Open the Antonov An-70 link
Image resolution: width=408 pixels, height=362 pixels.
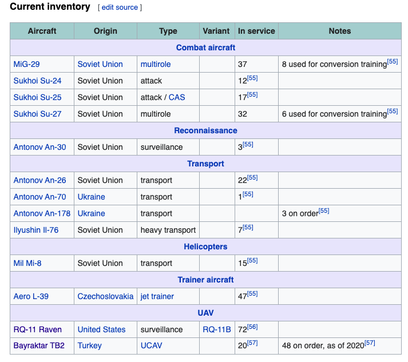point(40,197)
